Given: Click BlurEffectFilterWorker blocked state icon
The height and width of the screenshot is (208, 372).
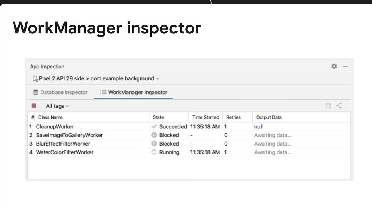Looking at the screenshot, I should pyautogui.click(x=154, y=144).
